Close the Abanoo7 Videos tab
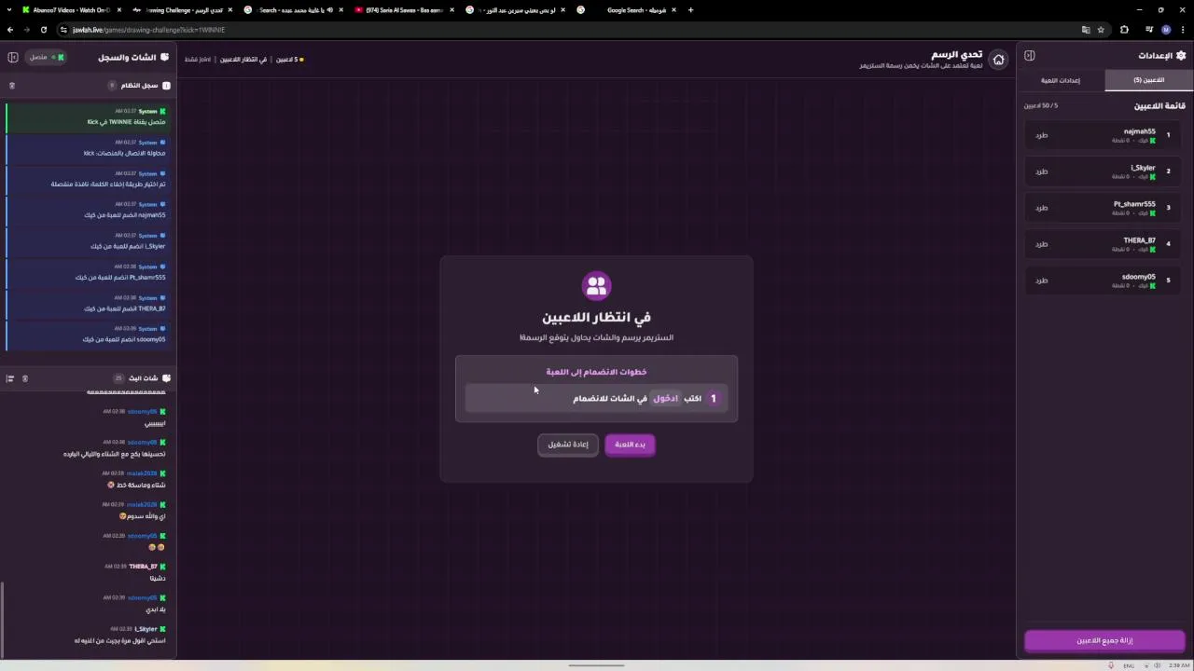The width and height of the screenshot is (1194, 671). point(118,10)
